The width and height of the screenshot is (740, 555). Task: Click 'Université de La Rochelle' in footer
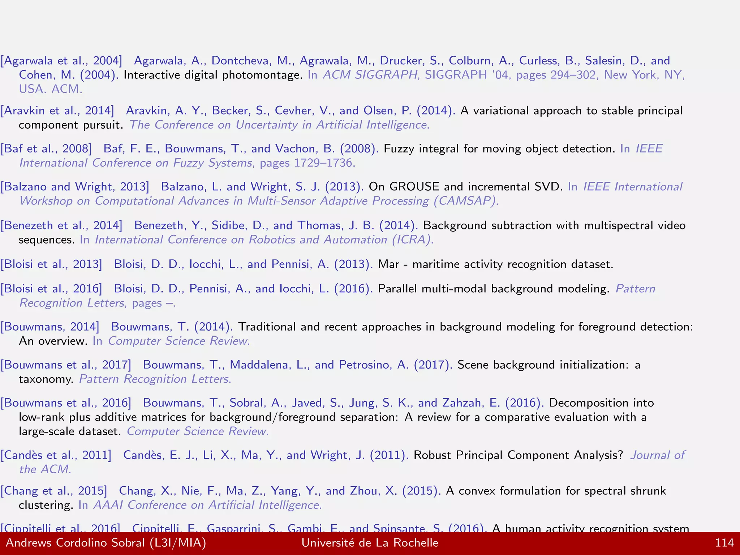(370, 543)
